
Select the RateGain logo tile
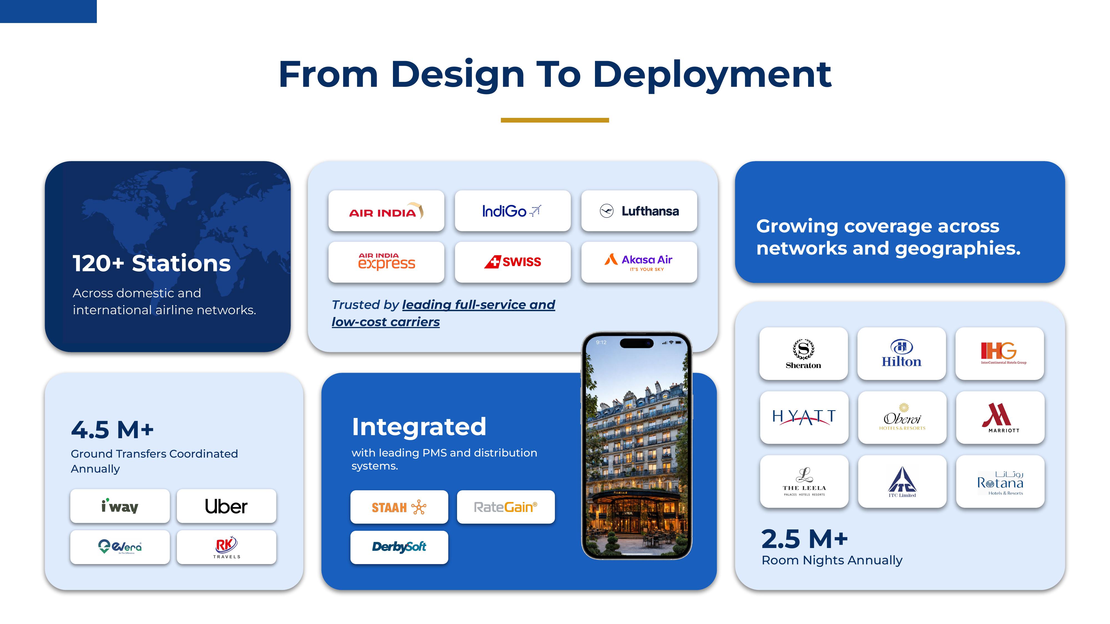click(x=505, y=507)
